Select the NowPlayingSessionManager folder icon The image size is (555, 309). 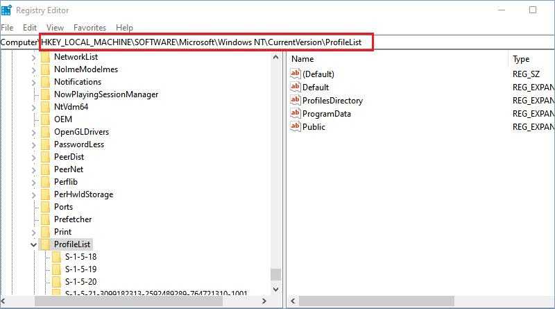coord(45,94)
